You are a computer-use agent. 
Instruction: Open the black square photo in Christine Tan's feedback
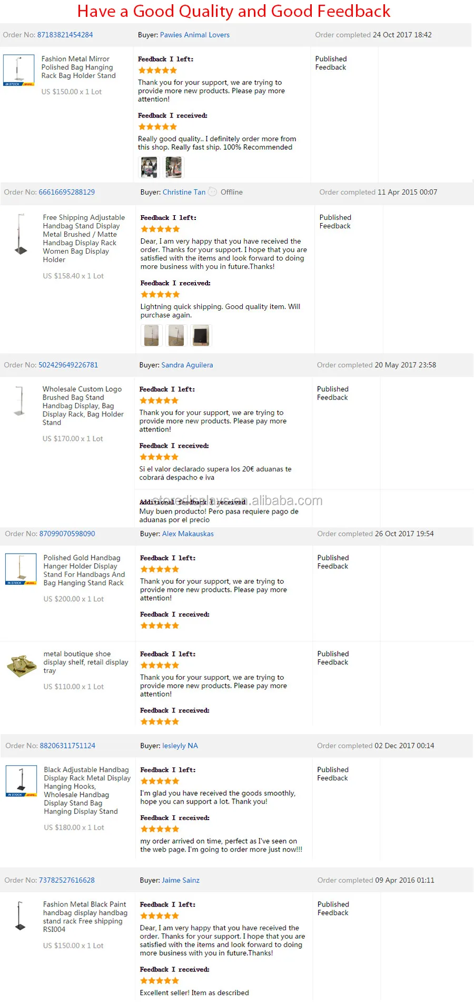click(201, 335)
